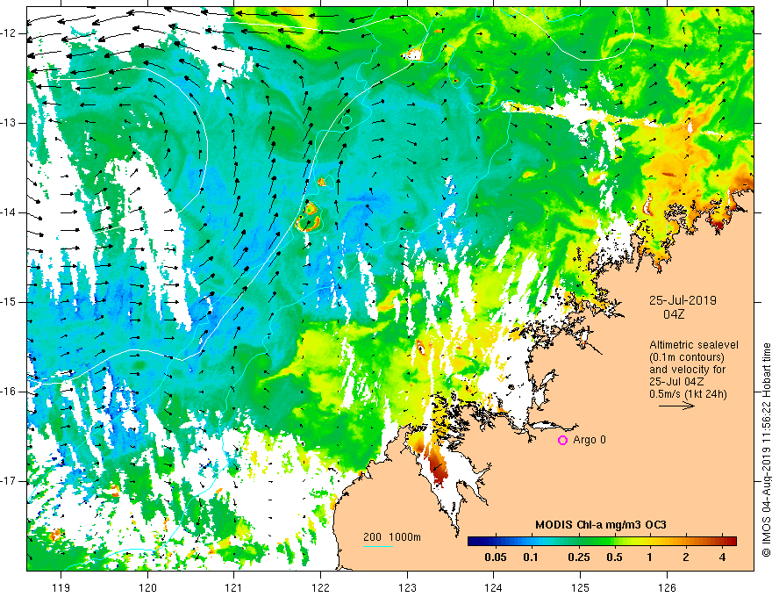Click the dark red end of colorbar
This screenshot has height=597, width=772.
(x=732, y=542)
